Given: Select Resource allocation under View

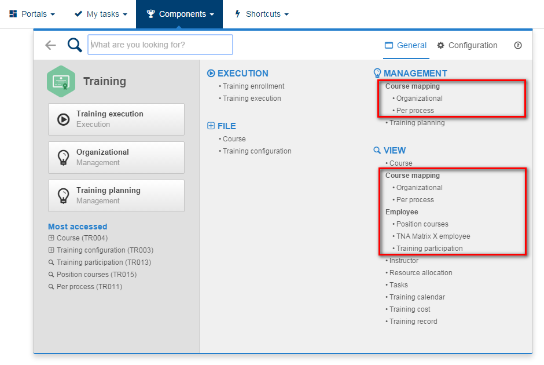Looking at the screenshot, I should (421, 273).
